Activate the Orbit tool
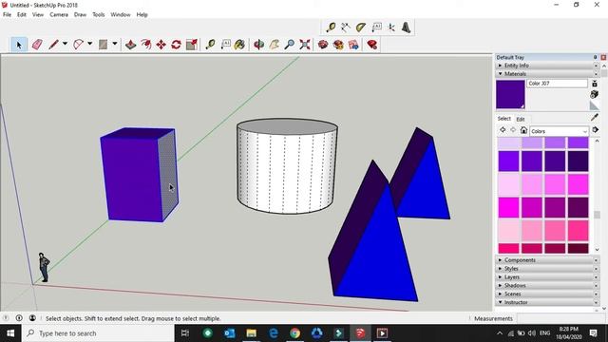Image resolution: width=608 pixels, height=342 pixels. click(258, 45)
